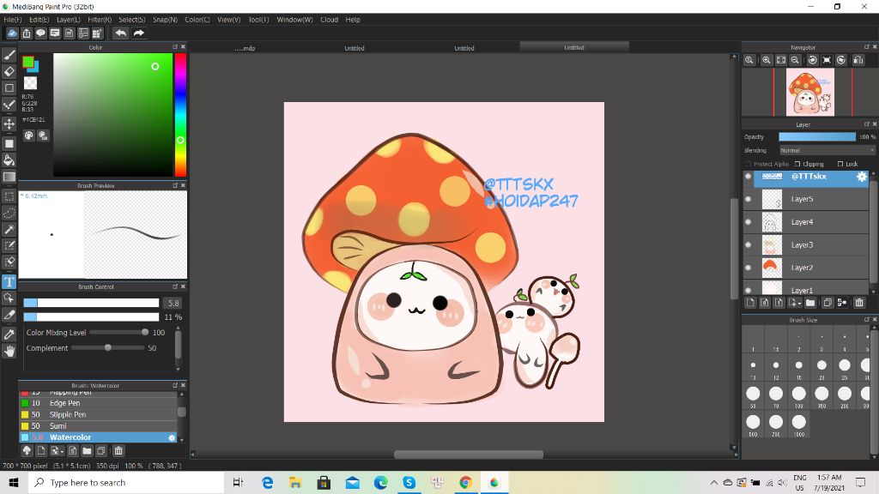Click the foreground green color swatch
The image size is (879, 494).
click(x=27, y=62)
